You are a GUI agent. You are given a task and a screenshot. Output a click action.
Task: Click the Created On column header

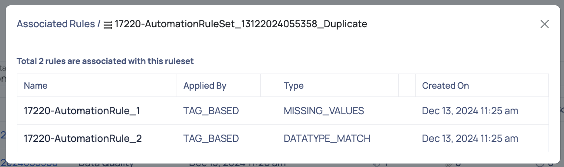[446, 85]
